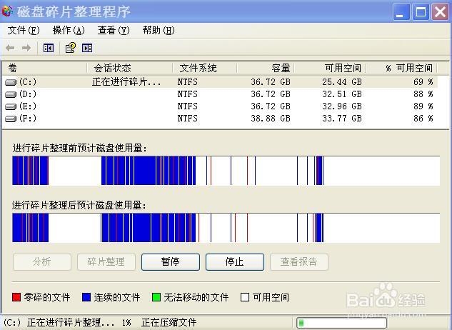Open the 查看(V) menu
Image resolution: width=452 pixels, height=330 pixels.
[x=114, y=30]
